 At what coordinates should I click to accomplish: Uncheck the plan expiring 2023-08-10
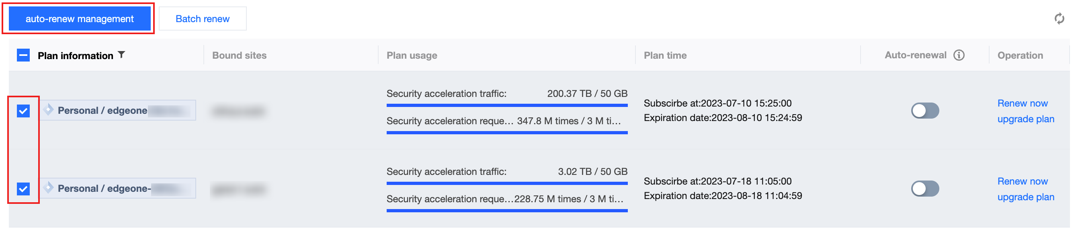pos(23,111)
